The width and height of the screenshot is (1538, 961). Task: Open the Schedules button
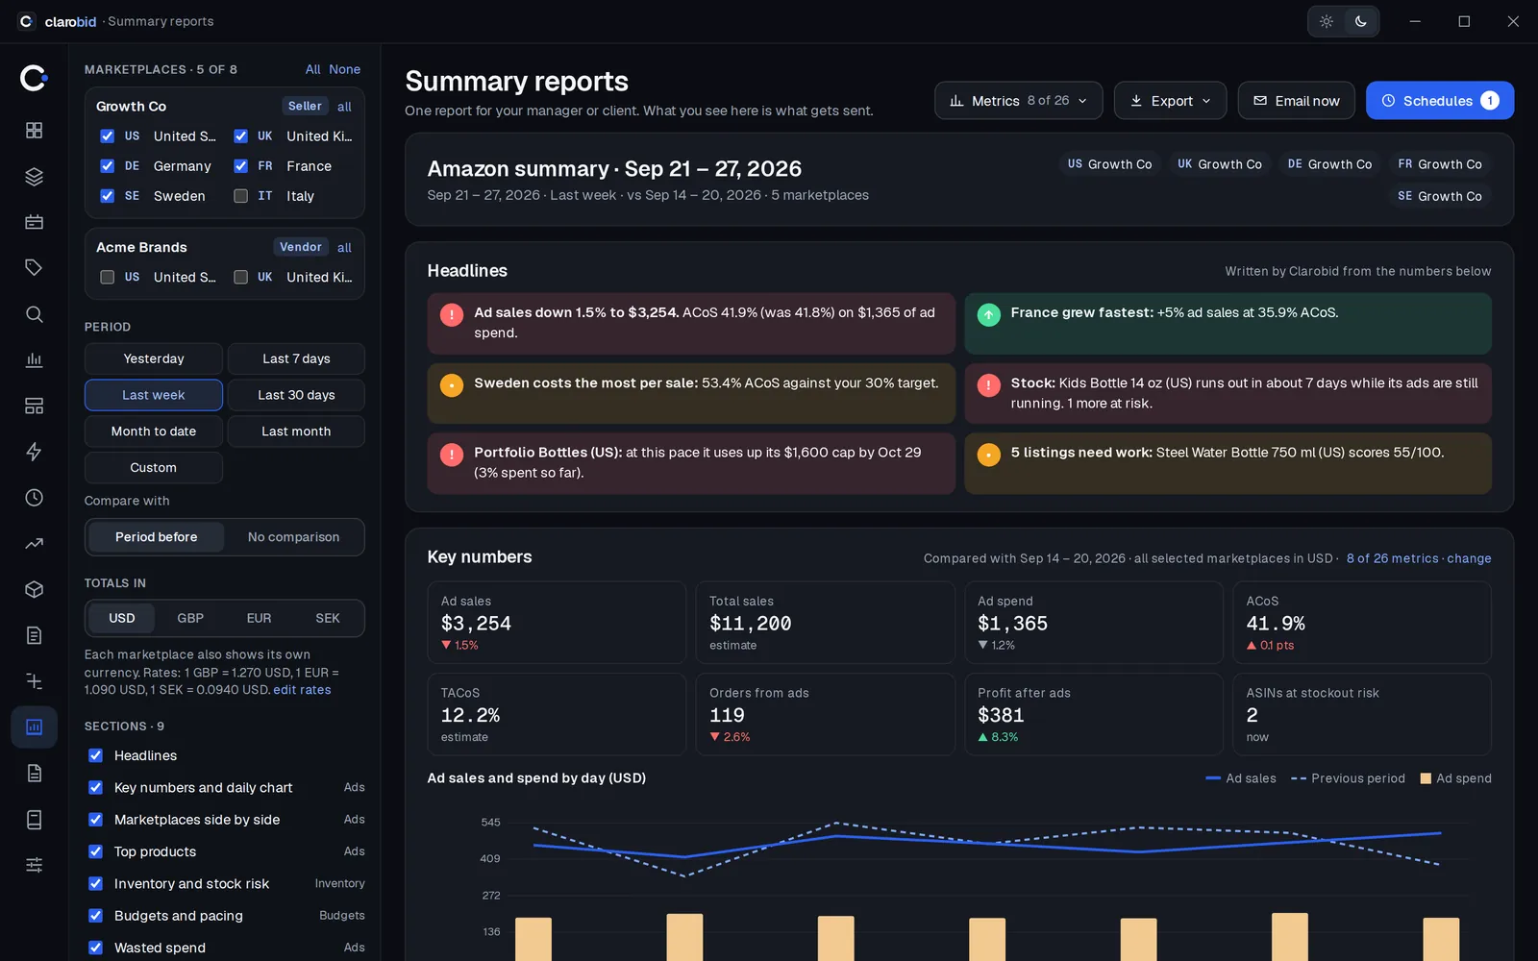pyautogui.click(x=1440, y=100)
